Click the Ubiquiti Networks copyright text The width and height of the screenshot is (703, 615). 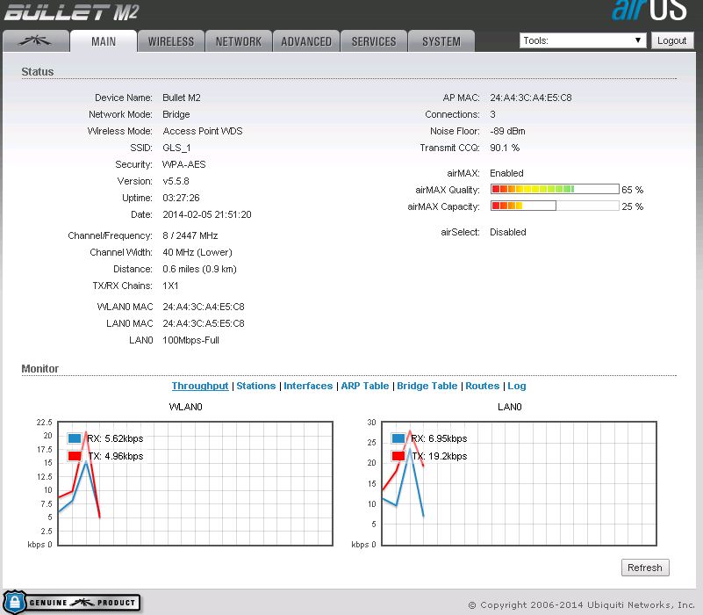[582, 604]
